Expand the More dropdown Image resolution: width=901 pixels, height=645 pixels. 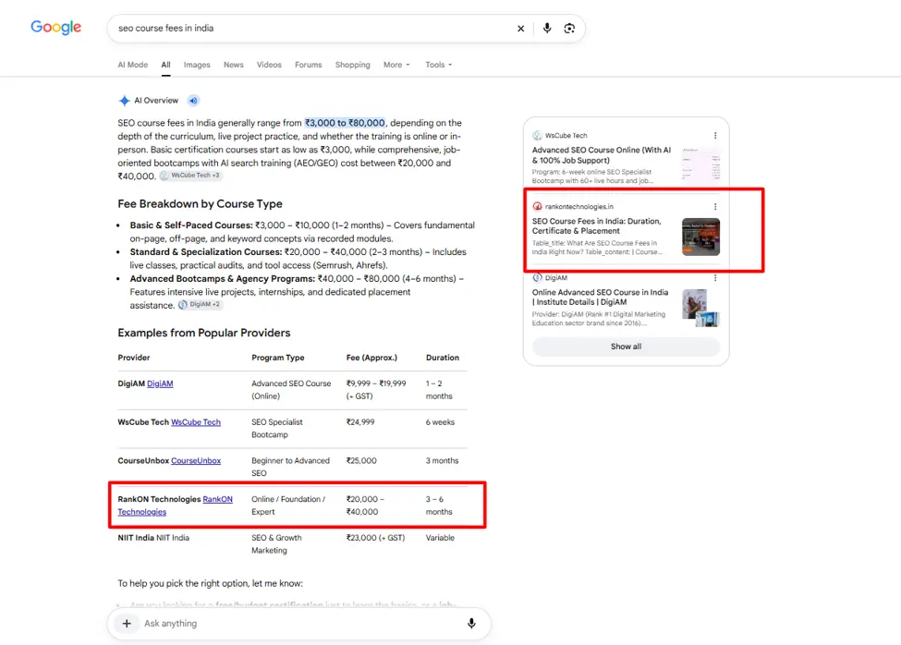[x=396, y=65]
